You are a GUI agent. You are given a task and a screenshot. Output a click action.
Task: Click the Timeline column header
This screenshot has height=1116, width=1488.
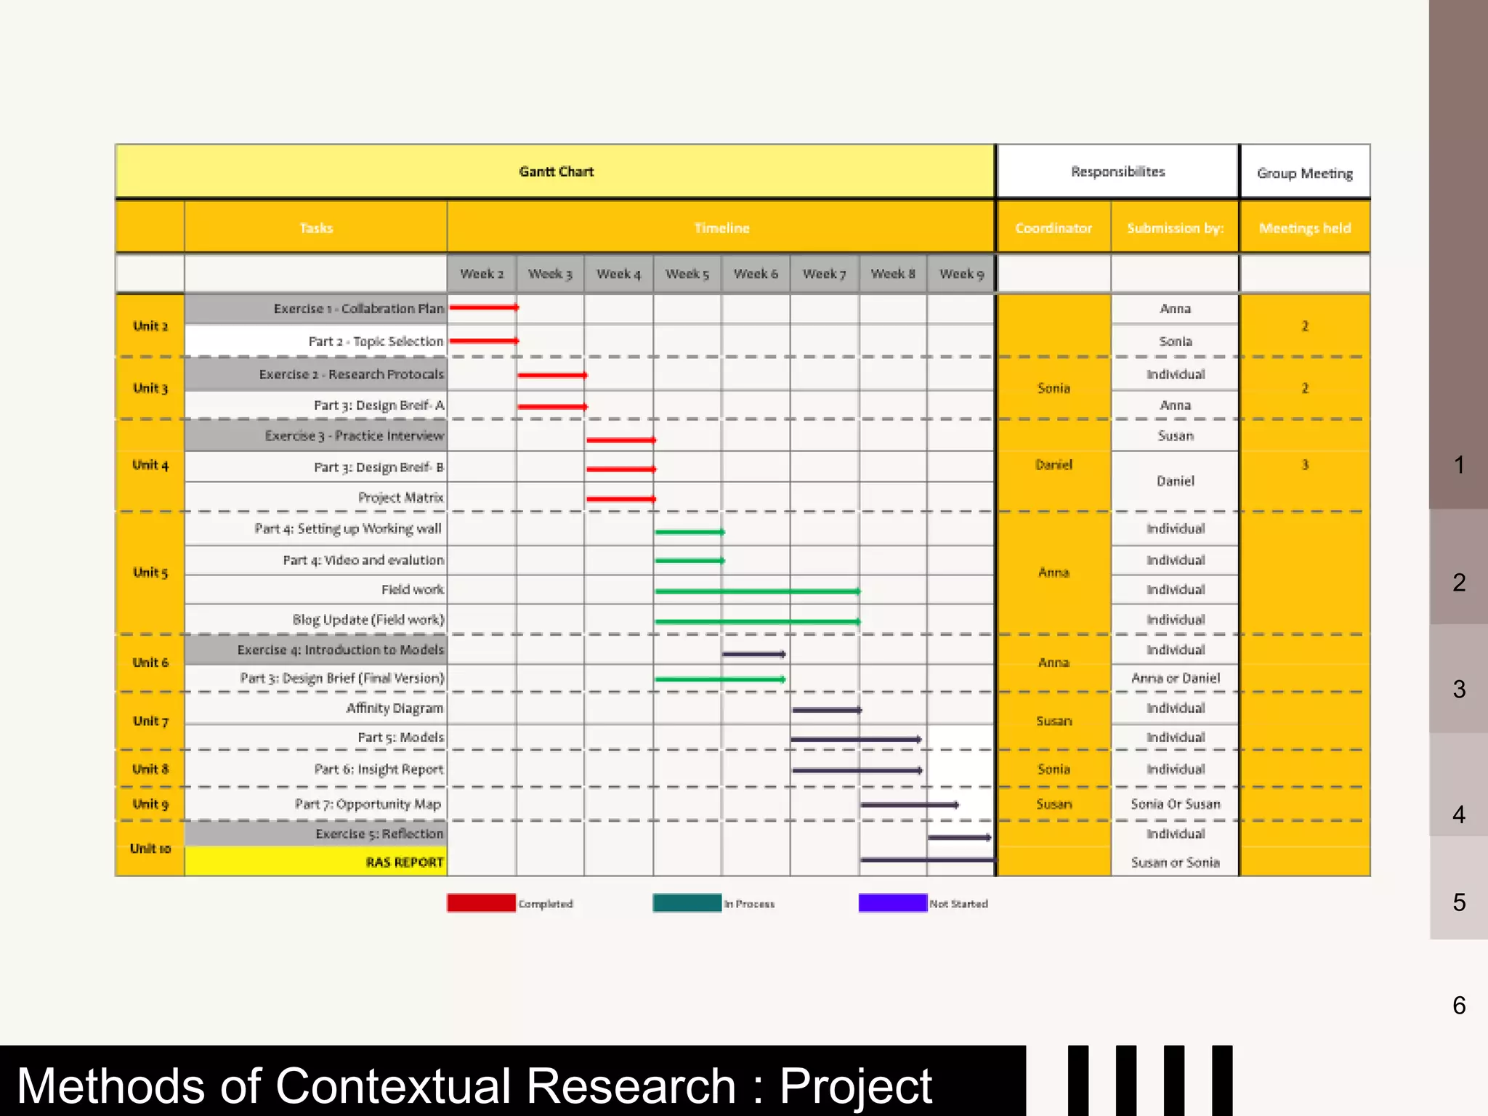(721, 227)
